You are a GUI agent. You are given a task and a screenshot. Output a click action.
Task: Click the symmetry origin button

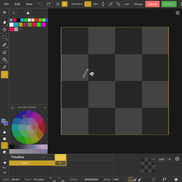tap(127, 4)
